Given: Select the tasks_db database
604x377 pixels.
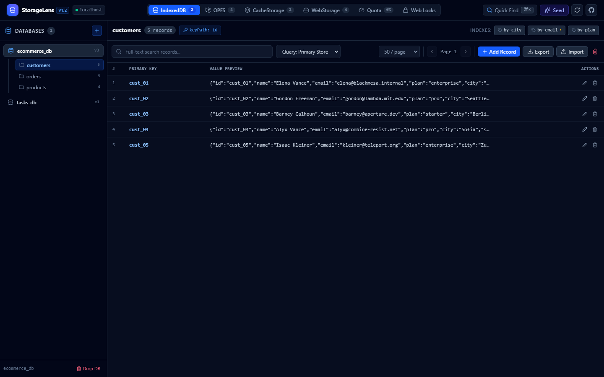Looking at the screenshot, I should click(x=53, y=102).
